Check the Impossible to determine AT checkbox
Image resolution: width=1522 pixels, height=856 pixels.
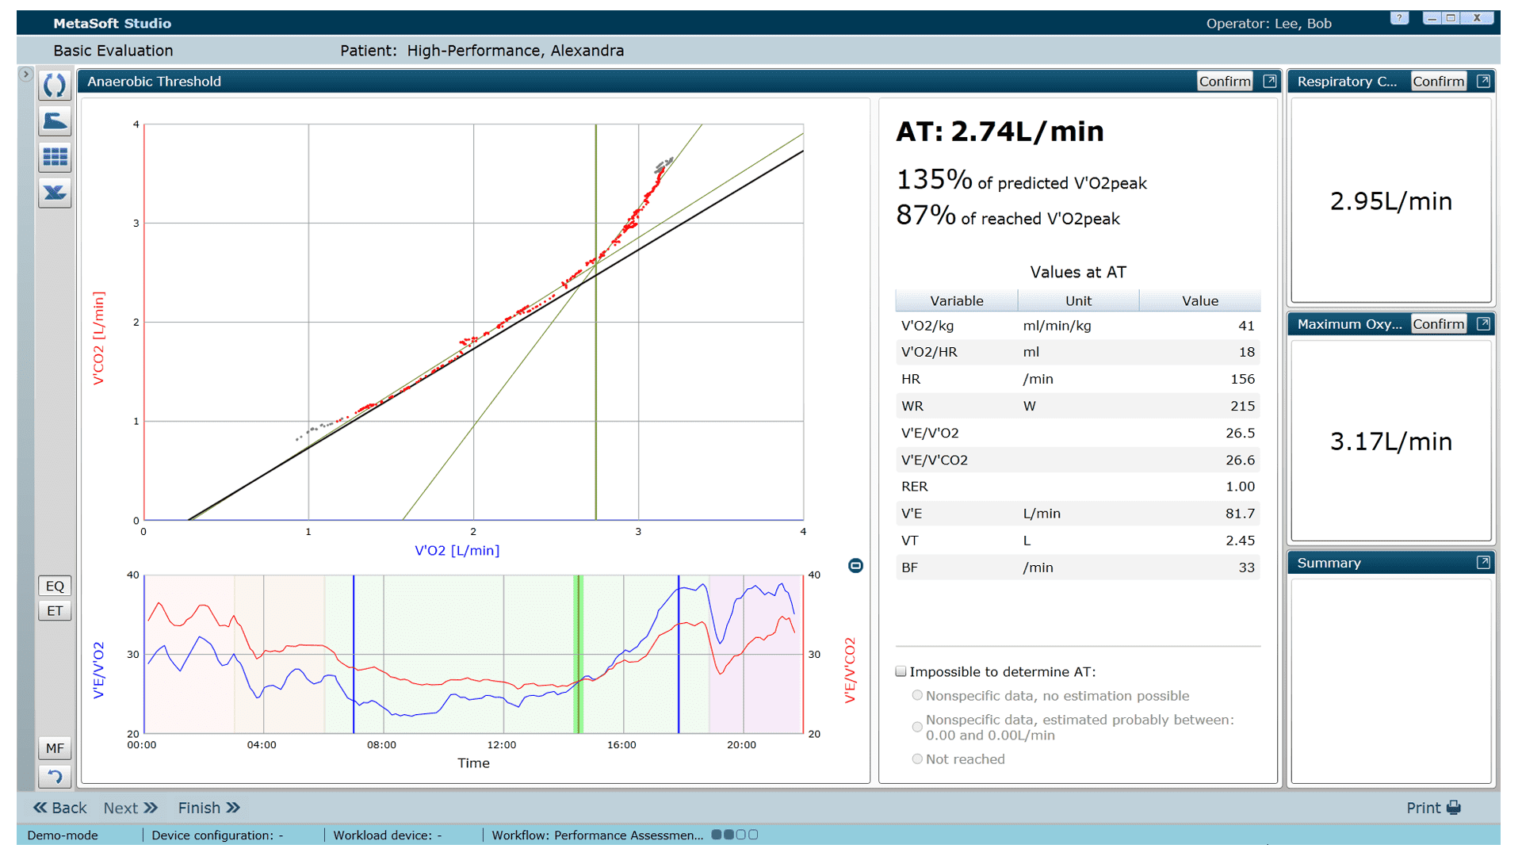(901, 671)
